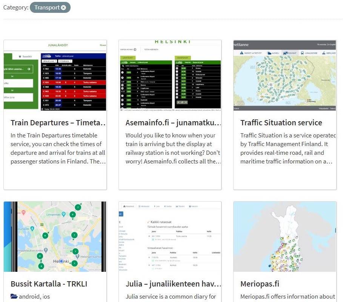Open the Meriopas.fi service page
Screen dimensions: 343x302
coord(260,284)
